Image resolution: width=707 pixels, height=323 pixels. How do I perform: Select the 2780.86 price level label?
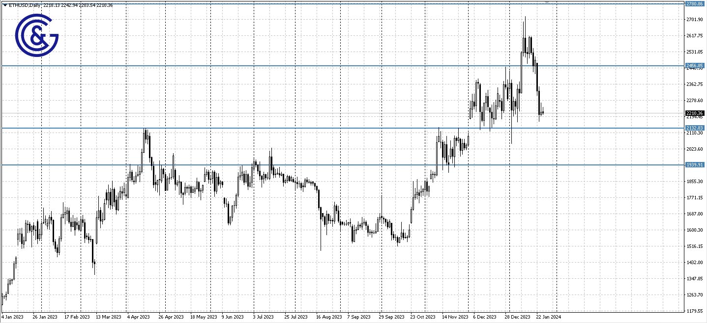695,4
